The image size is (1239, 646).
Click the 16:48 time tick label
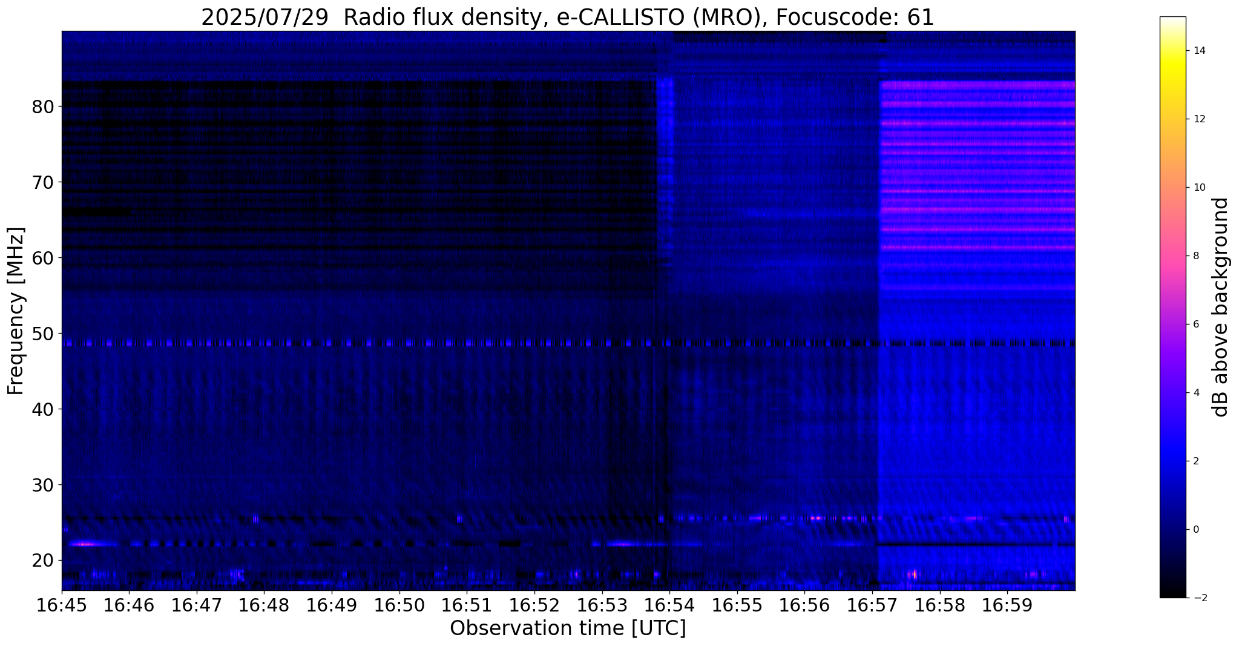tap(264, 605)
